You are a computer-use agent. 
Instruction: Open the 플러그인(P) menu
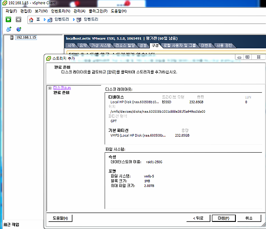98,11
